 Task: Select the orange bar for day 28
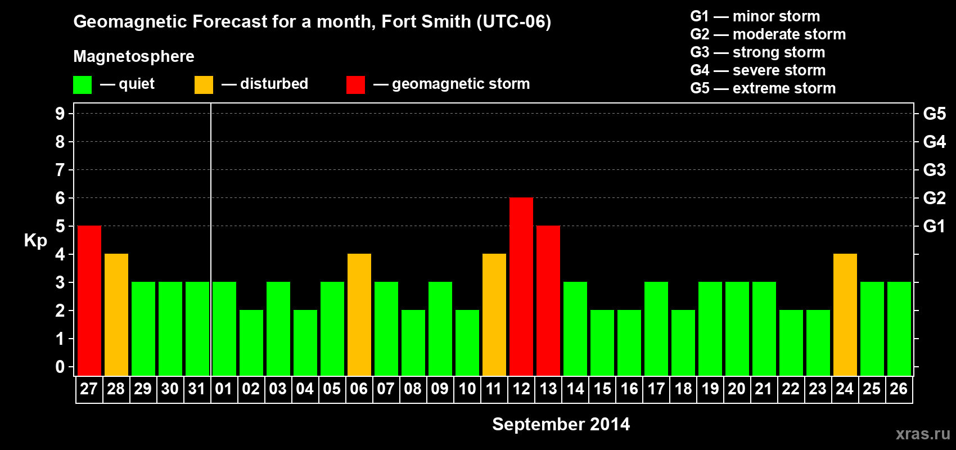tap(116, 315)
